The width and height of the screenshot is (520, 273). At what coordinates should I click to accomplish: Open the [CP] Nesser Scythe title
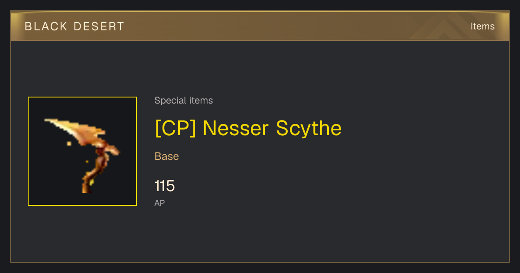click(248, 128)
